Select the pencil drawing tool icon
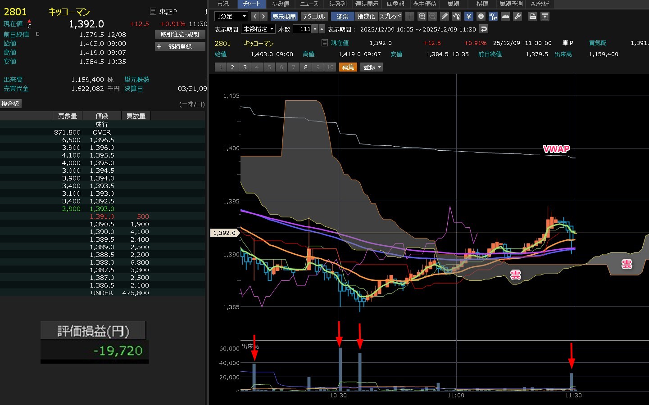The height and width of the screenshot is (405, 649). (445, 16)
